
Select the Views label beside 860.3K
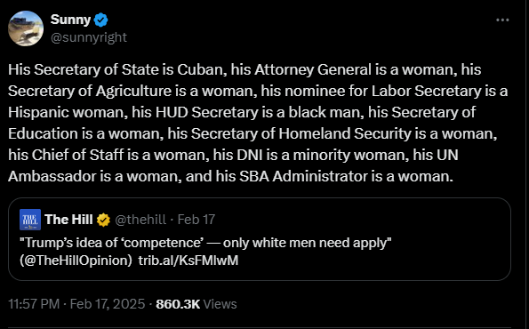pos(220,304)
